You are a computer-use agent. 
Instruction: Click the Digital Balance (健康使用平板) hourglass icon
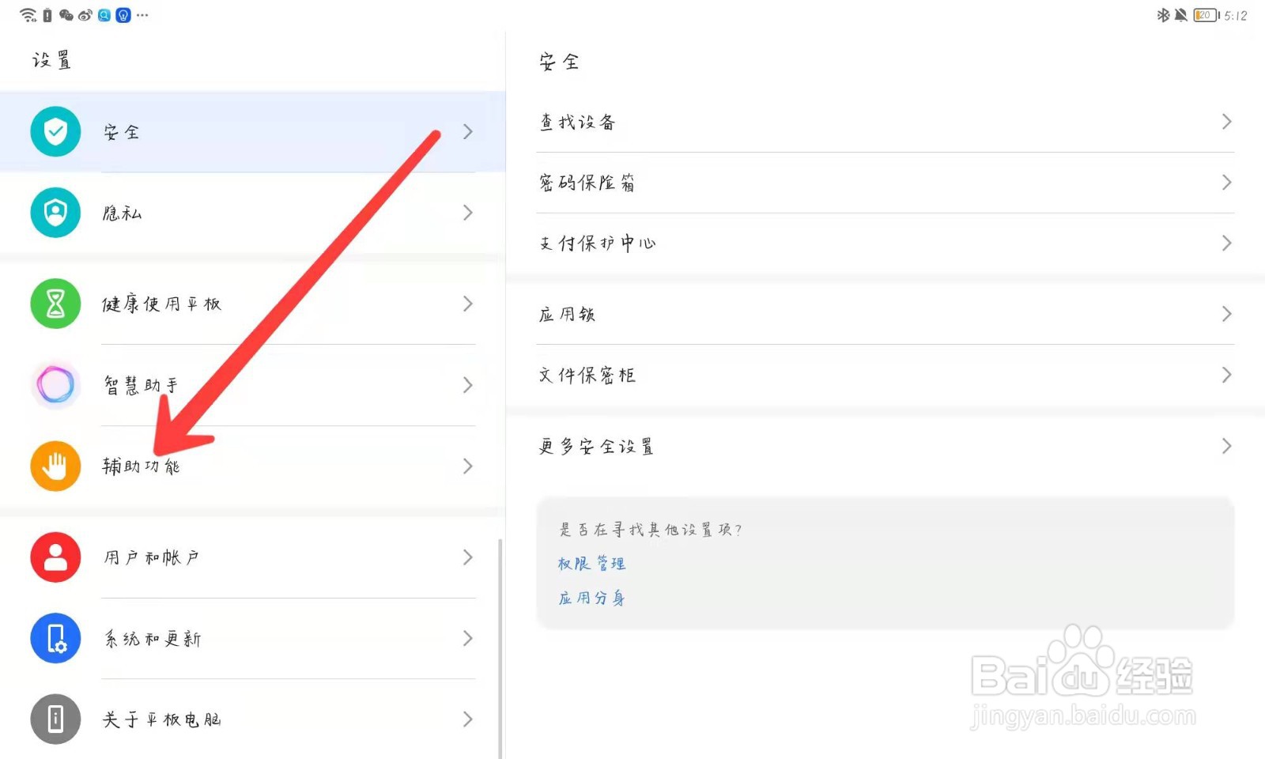[x=55, y=304]
